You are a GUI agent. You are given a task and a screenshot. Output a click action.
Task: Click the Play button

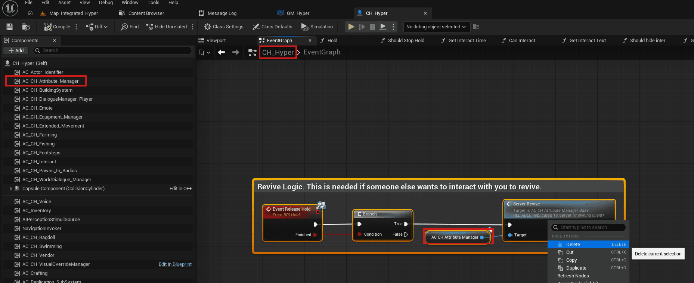351,27
